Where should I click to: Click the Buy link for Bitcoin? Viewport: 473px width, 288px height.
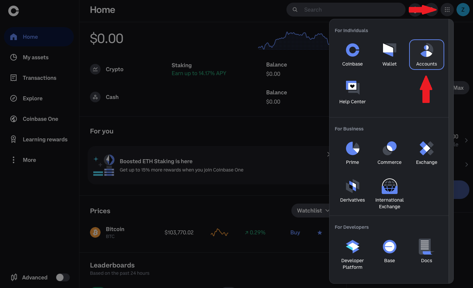[x=295, y=232]
